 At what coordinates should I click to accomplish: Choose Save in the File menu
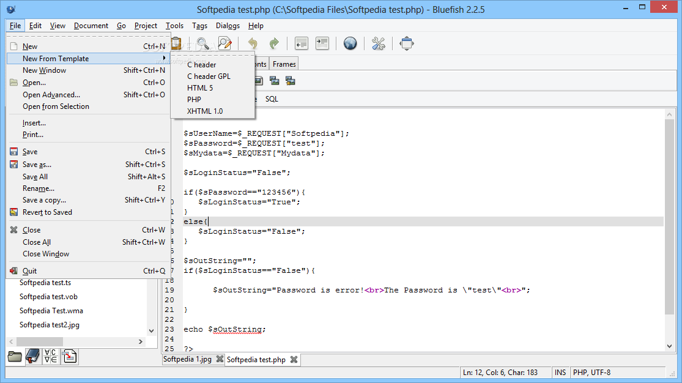click(88, 152)
